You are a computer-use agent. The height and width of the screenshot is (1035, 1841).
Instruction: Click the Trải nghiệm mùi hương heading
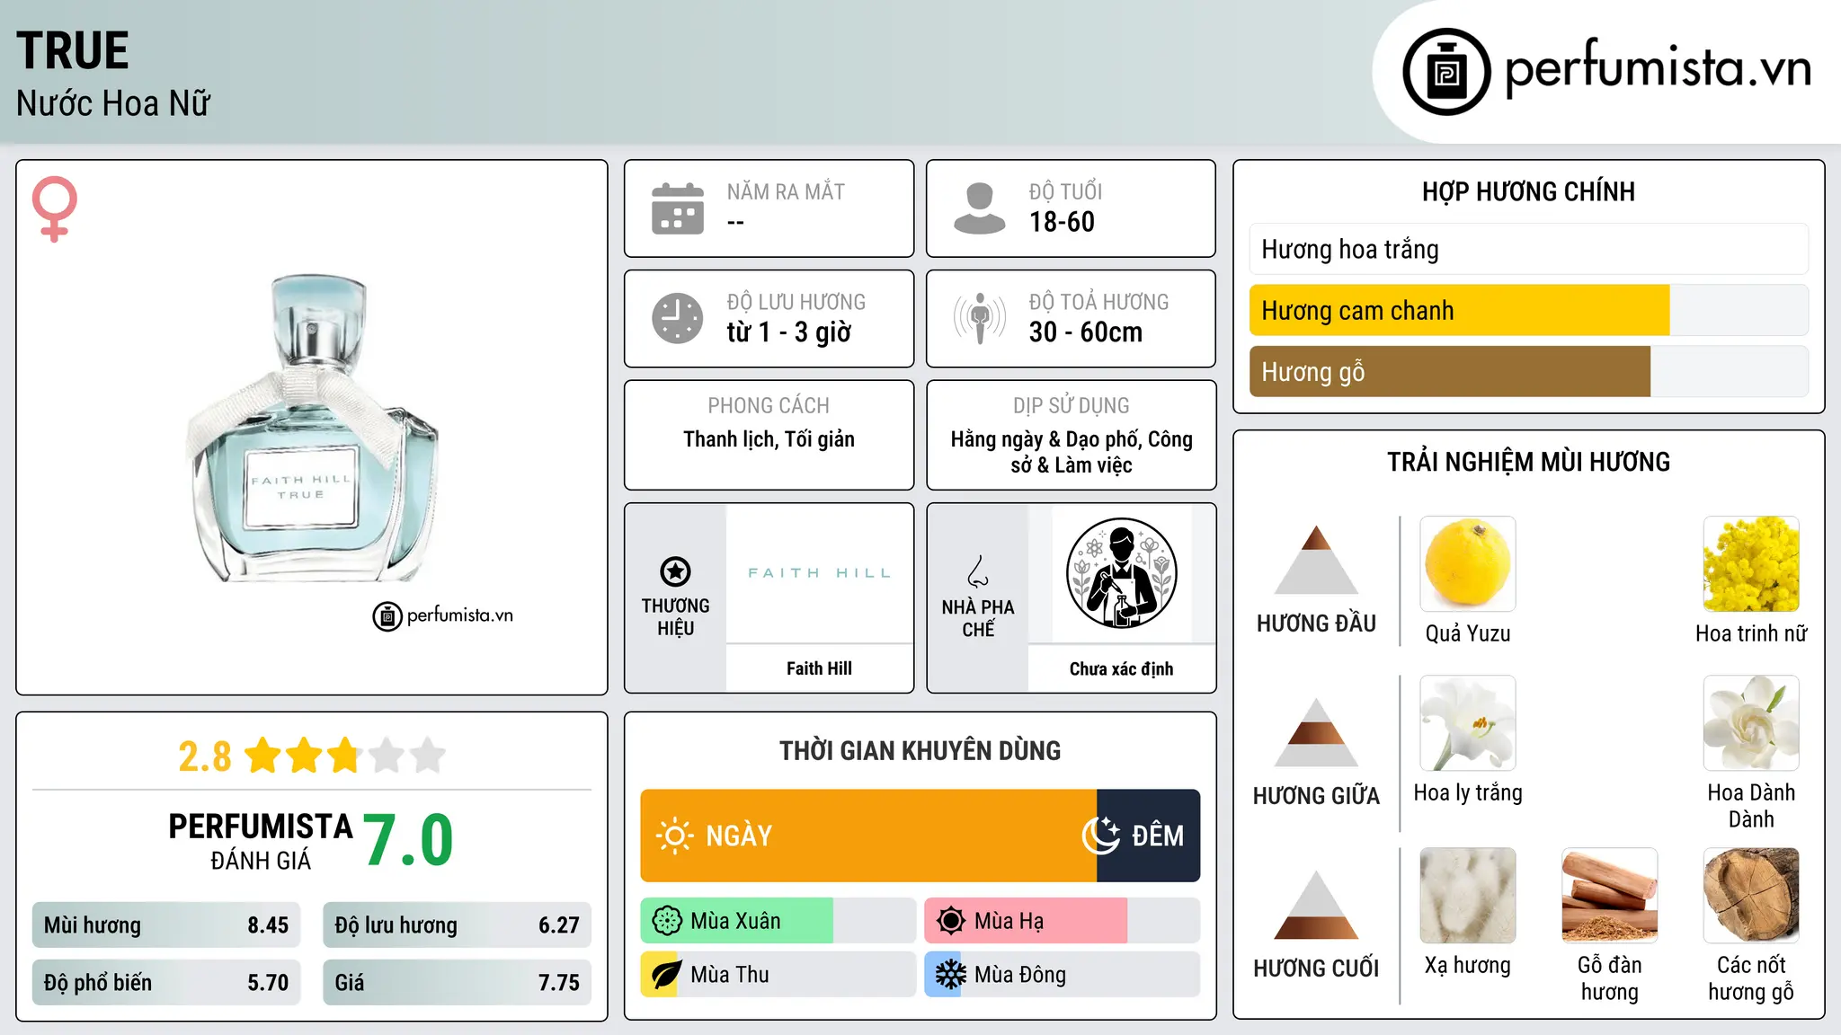click(x=1528, y=462)
